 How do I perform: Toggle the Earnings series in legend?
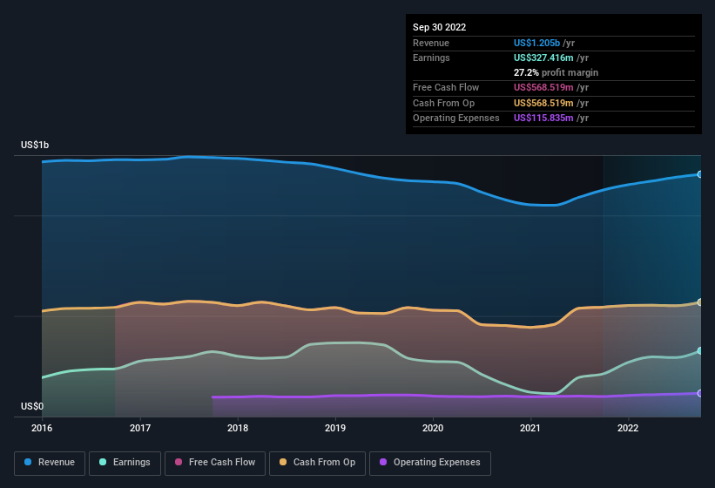pos(125,463)
